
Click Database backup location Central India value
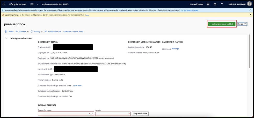(x=67, y=91)
